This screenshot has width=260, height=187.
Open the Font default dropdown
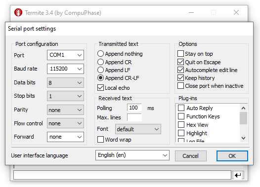pyautogui.click(x=138, y=129)
